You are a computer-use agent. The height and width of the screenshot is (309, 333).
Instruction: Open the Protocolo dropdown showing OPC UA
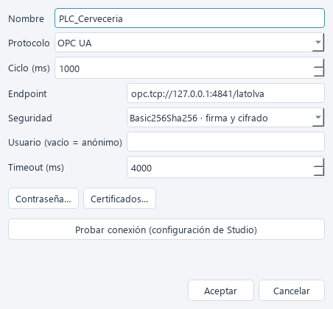point(189,43)
